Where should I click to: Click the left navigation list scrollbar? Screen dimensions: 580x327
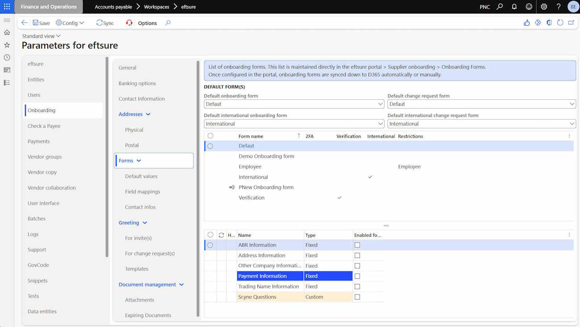(x=107, y=157)
